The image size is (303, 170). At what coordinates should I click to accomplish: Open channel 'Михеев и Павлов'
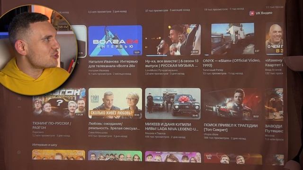click(x=155, y=133)
